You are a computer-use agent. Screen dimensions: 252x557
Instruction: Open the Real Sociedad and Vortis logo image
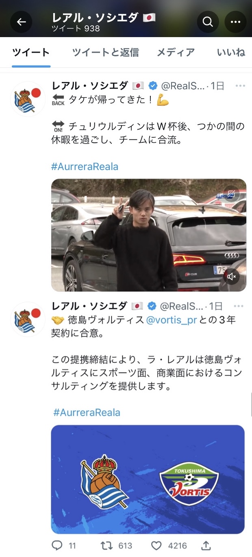(x=148, y=480)
